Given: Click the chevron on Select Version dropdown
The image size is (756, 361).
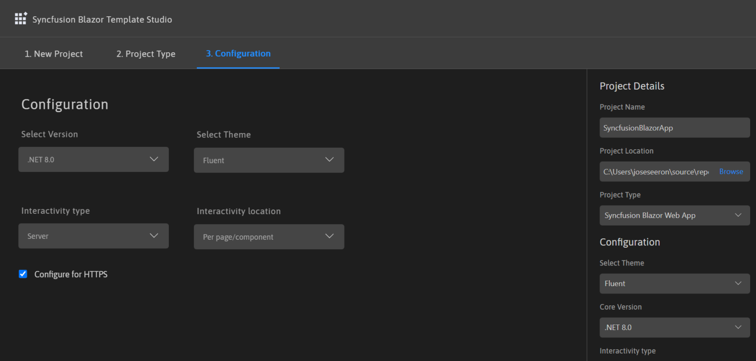Looking at the screenshot, I should tap(154, 159).
